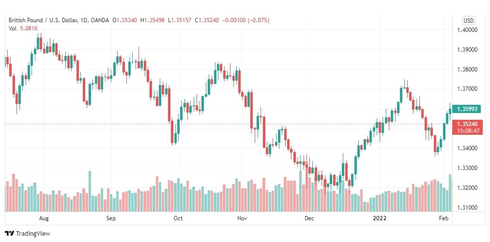Select the Aug label on time axis
Screen dimensions: 490x242
(x=44, y=218)
